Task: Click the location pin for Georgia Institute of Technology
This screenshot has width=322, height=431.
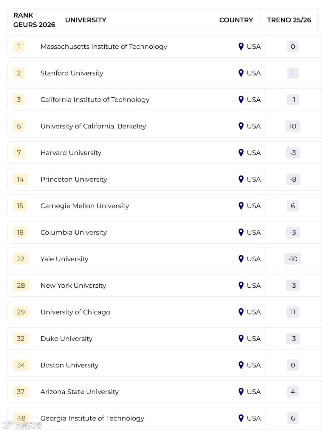Action: pyautogui.click(x=241, y=418)
